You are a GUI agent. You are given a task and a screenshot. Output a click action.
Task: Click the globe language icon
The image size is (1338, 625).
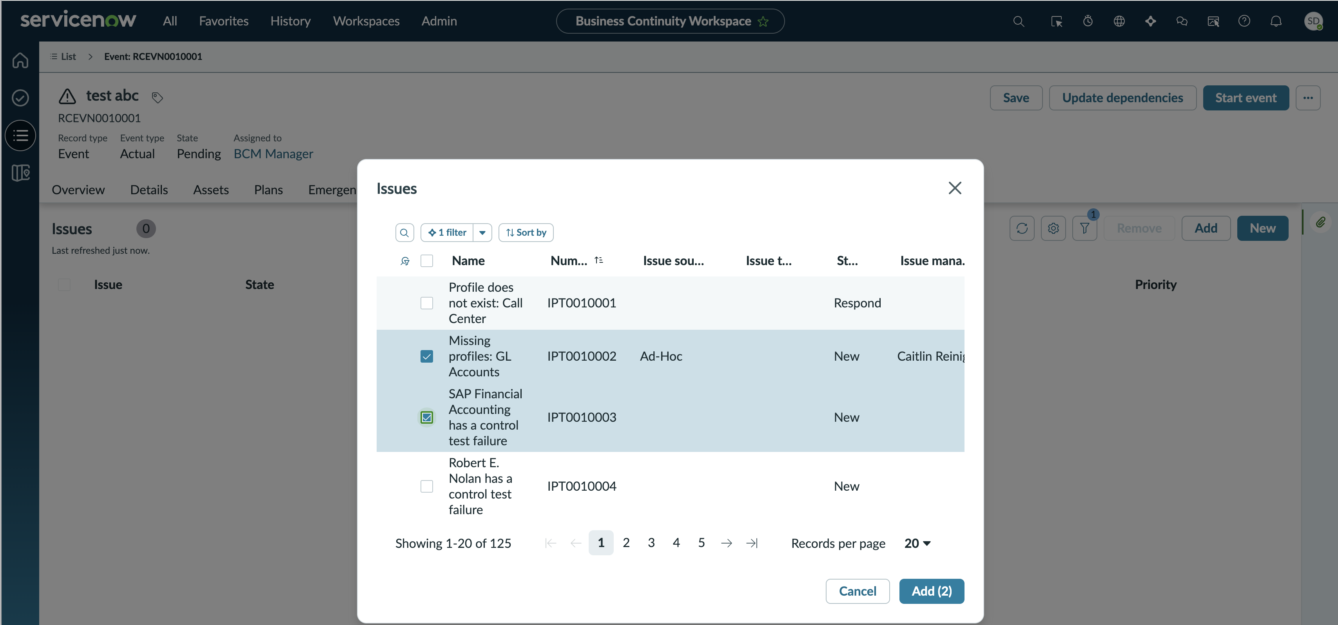tap(1119, 21)
